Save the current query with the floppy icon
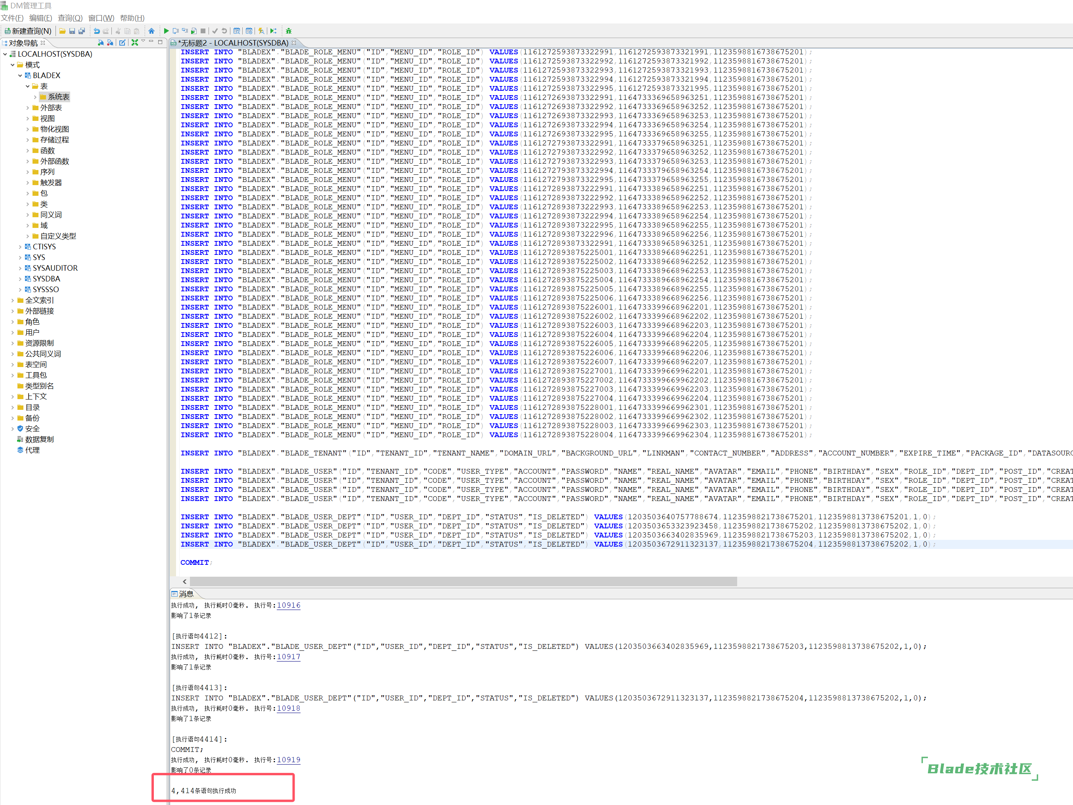The height and width of the screenshot is (805, 1073). point(72,31)
